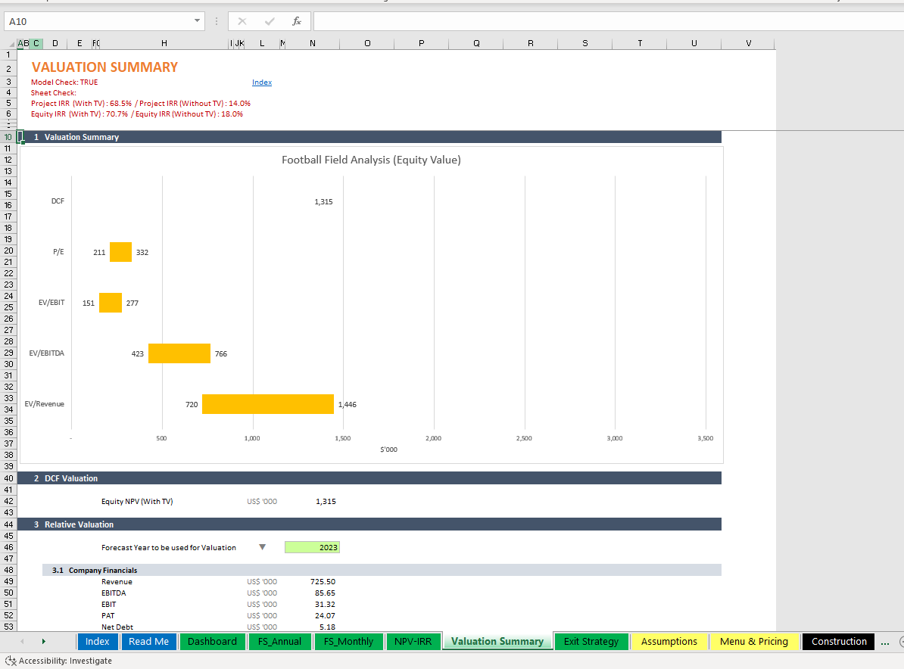Click the Insert Function fx icon
Image resolution: width=904 pixels, height=669 pixels.
click(297, 20)
